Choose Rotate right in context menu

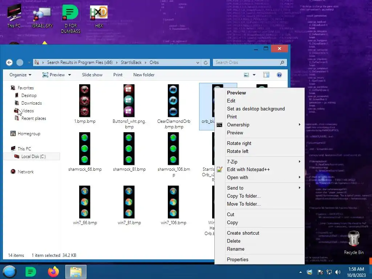pos(259,143)
